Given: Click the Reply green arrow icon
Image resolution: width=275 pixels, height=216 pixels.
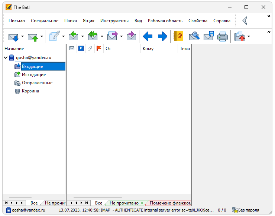Looking at the screenshot, I should [x=73, y=36].
